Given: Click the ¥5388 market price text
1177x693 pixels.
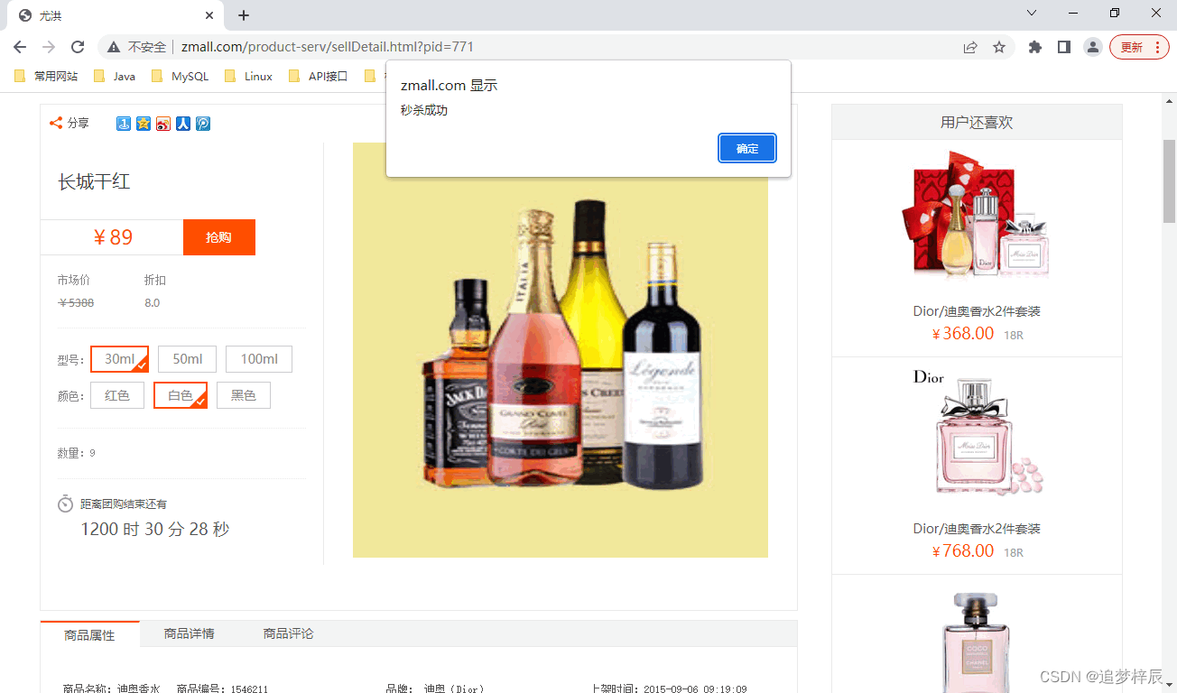Looking at the screenshot, I should click(x=76, y=303).
